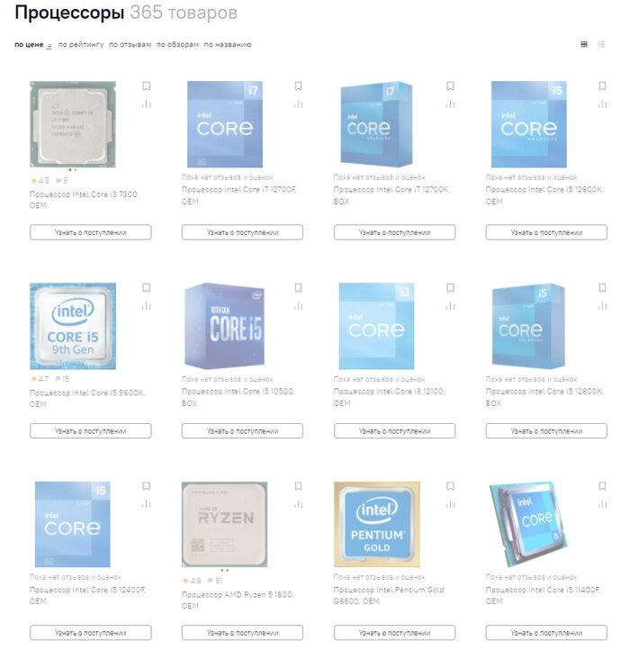Open 15 reviews for Core i5 9600K
This screenshot has width=630, height=659.
coord(62,379)
